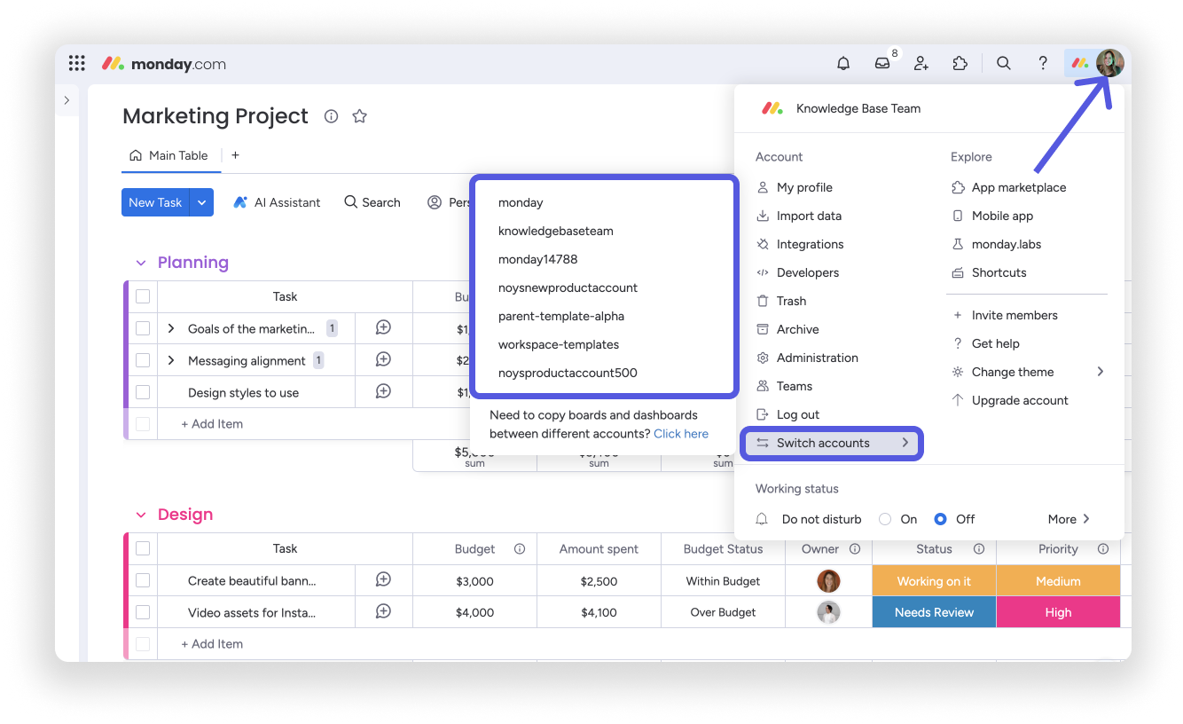Image resolution: width=1183 pixels, height=724 pixels.
Task: Expand More working status options
Action: 1069,519
